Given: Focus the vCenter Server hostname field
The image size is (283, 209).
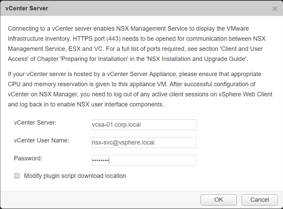Looking at the screenshot, I should [x=144, y=125].
